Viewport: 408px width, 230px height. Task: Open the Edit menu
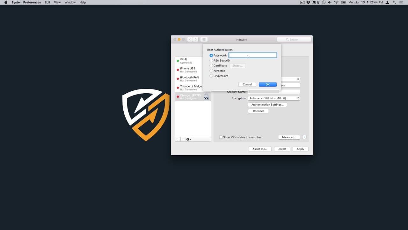coord(47,2)
